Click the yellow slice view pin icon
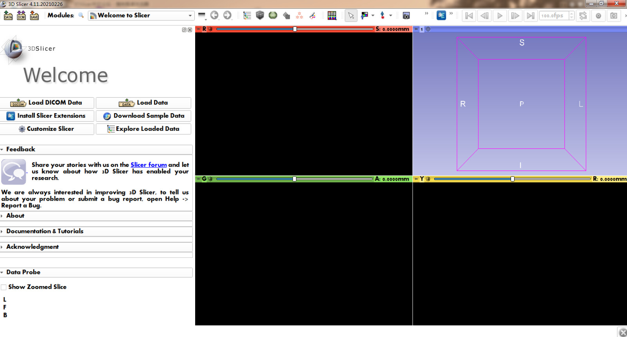The height and width of the screenshot is (337, 627). pos(416,179)
